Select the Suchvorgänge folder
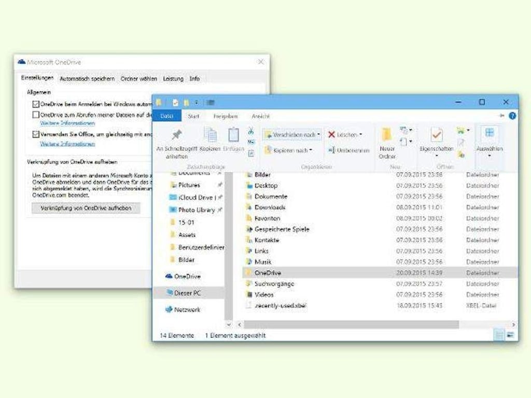The image size is (531, 398). coord(274,283)
